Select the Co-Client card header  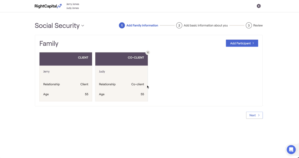tap(121, 59)
